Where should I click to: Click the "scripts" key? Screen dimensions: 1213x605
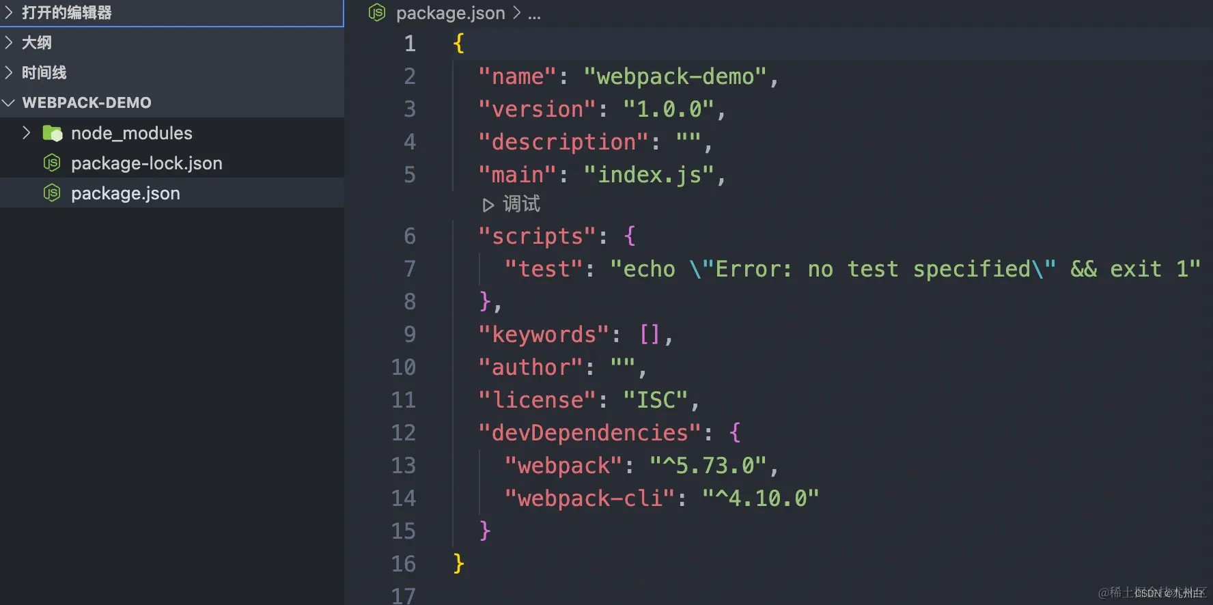538,236
